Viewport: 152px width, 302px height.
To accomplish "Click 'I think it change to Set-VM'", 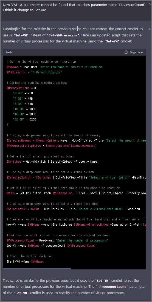I will coord(24,10).
